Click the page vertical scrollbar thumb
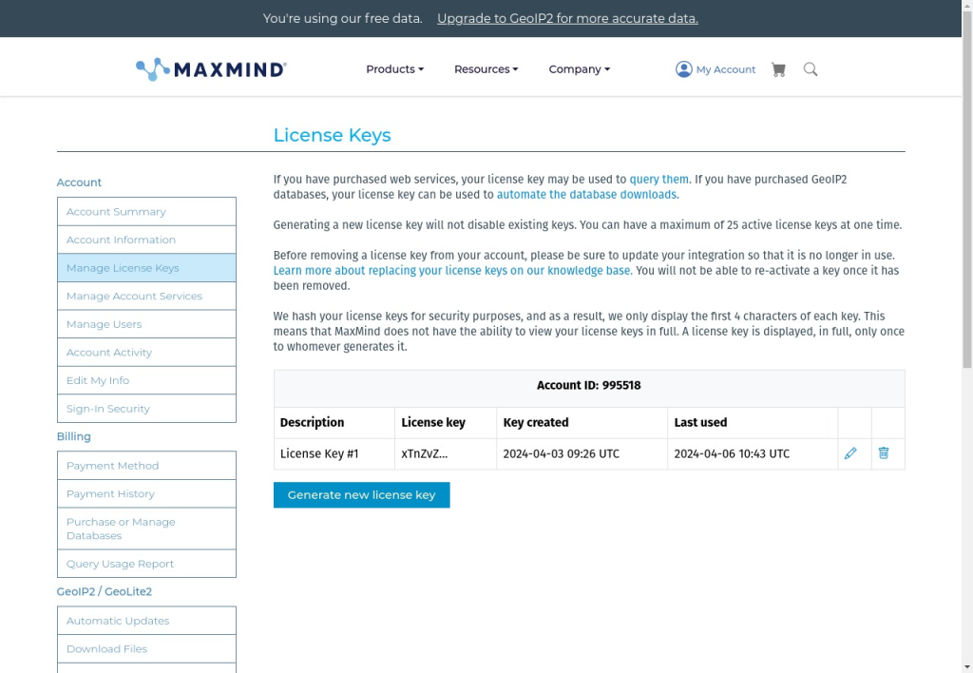 coord(966,189)
